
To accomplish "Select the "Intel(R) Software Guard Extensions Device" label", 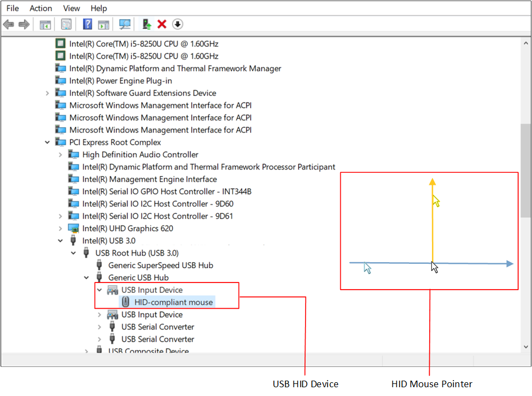I will point(143,93).
